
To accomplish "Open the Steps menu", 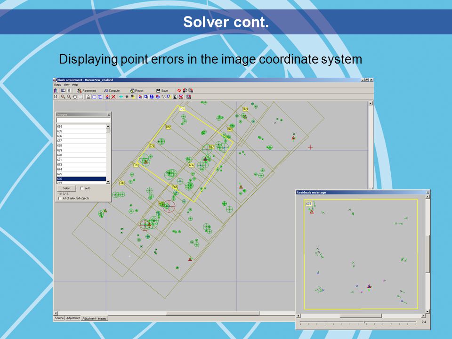I will (x=57, y=85).
